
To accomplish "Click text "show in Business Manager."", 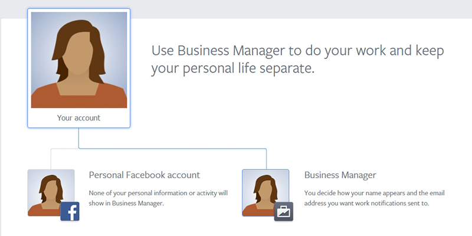I will pos(126,203).
